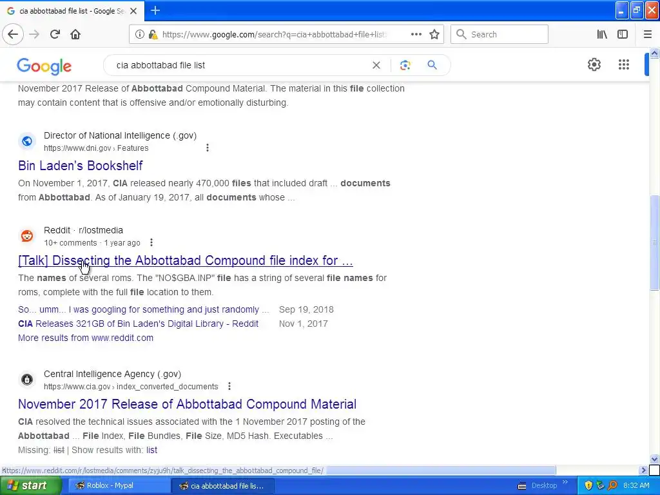Image resolution: width=660 pixels, height=495 pixels.
Task: Click the 'Reddit · r/lostmedia' source name
Action: 83,230
